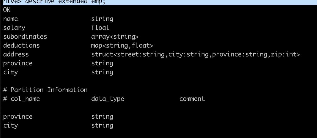317x138 pixels.
Task: Click the struct type definition for address
Action: pos(195,54)
